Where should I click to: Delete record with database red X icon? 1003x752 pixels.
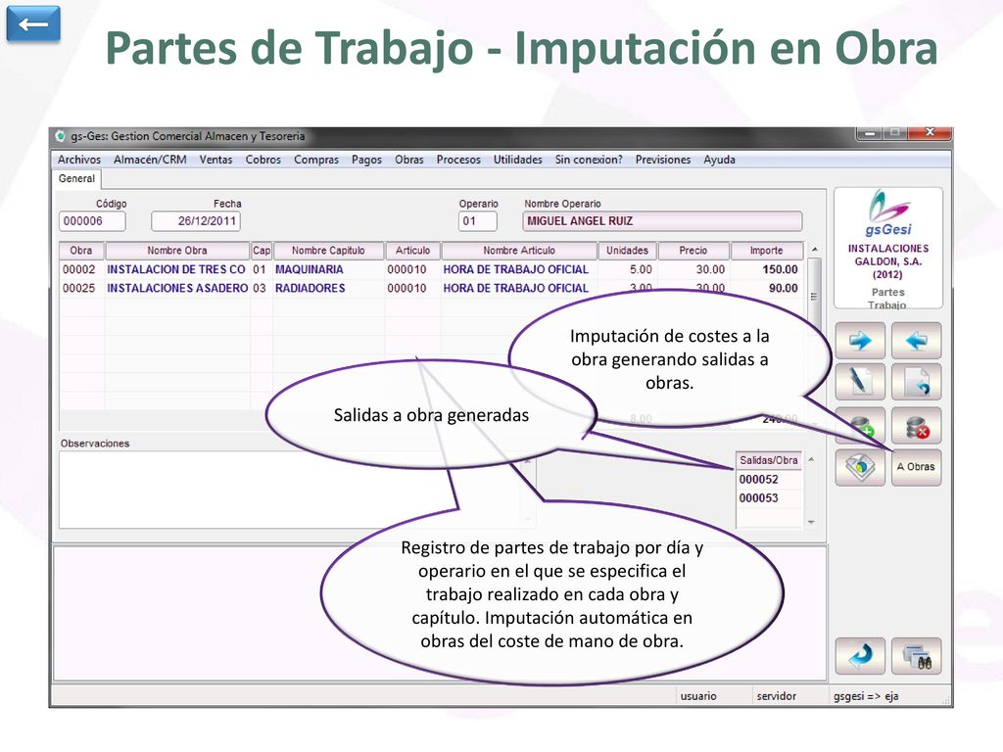pos(917,425)
